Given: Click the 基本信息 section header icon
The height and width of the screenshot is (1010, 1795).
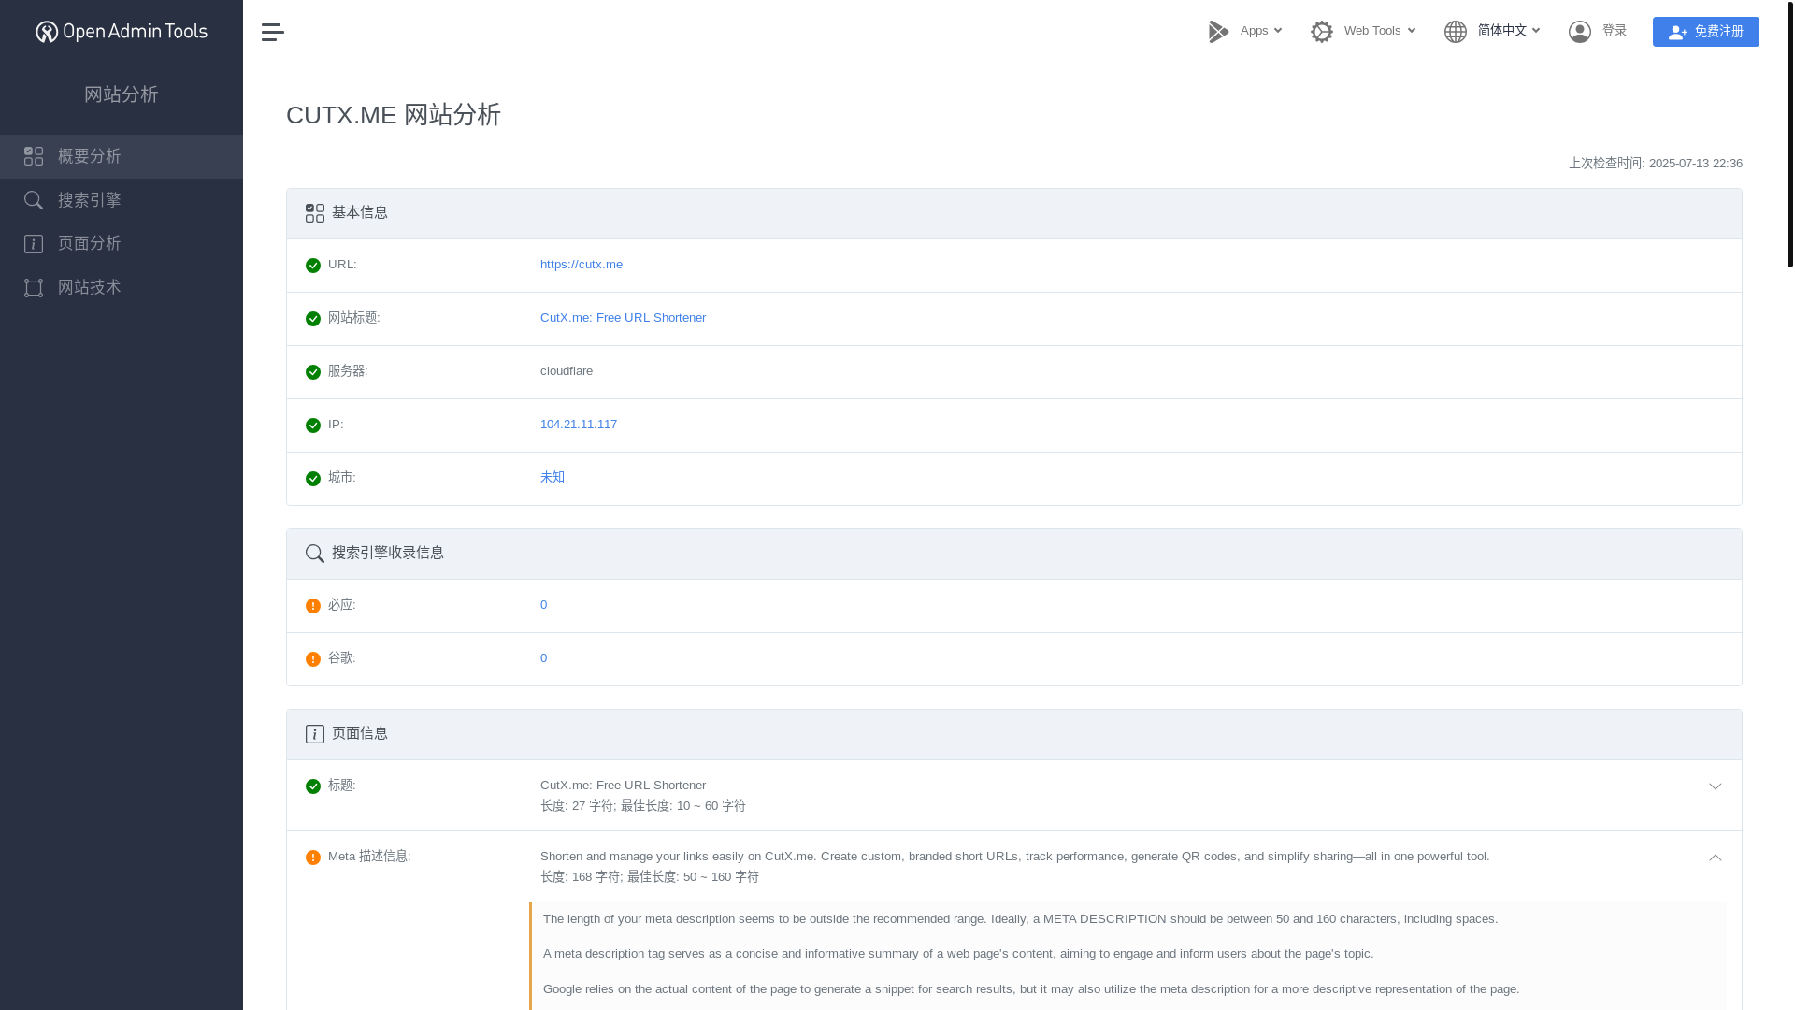Looking at the screenshot, I should [315, 213].
